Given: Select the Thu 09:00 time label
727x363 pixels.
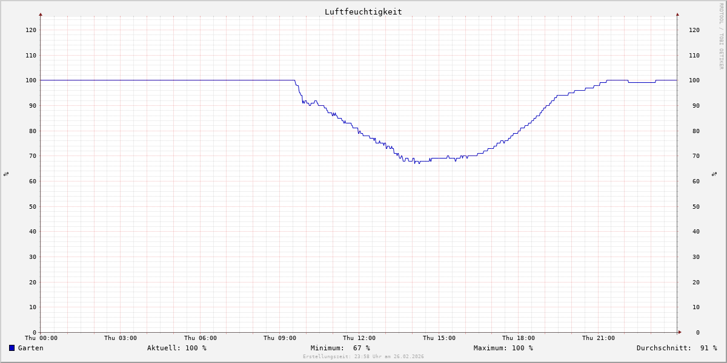Looking at the screenshot, I should (280, 338).
